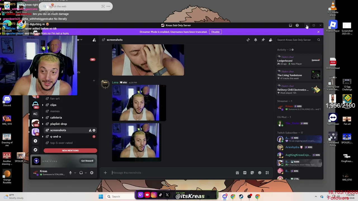Open The Living Tombstone activity card

299,75
